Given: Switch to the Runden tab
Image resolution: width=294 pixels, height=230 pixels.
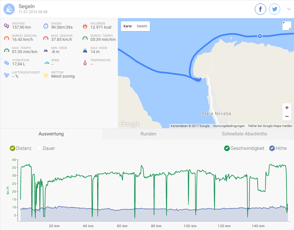Looking at the screenshot, I should tap(148, 134).
